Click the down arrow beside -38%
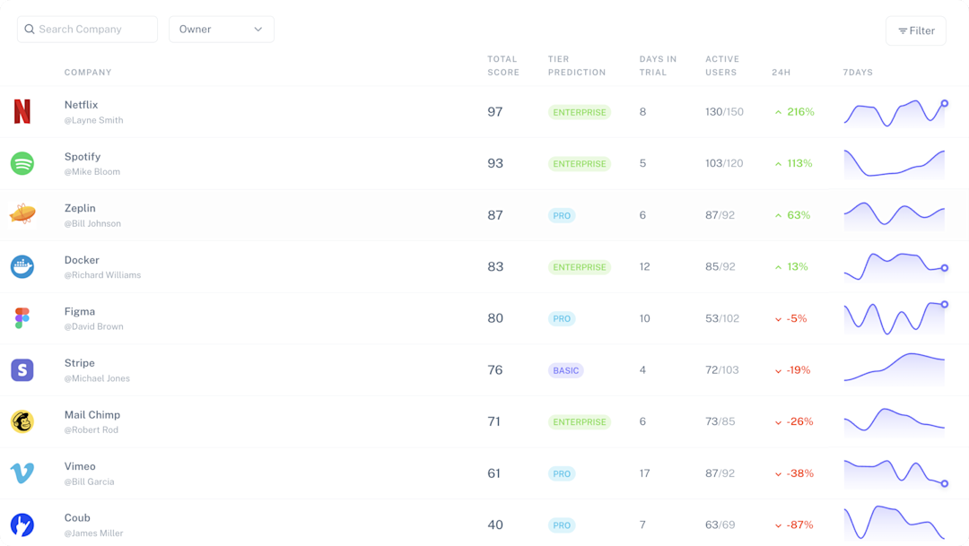The image size is (969, 546). (778, 474)
